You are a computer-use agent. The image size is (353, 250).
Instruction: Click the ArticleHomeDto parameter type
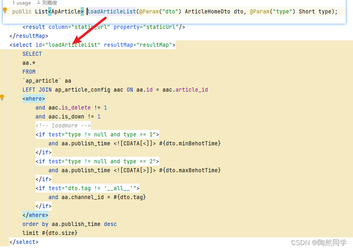(207, 11)
